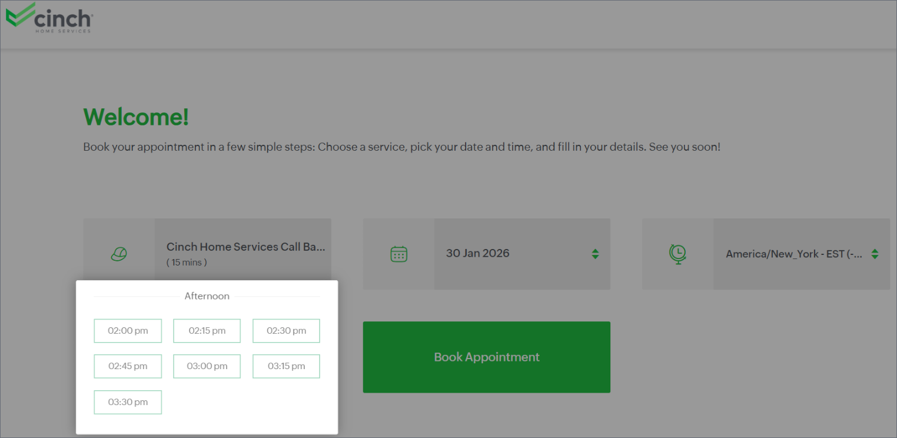
Task: Click the arrows beside America/New_York timezone
Action: (875, 254)
